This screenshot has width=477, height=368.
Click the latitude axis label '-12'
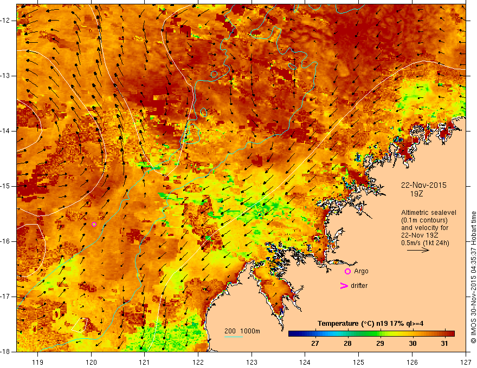point(6,21)
